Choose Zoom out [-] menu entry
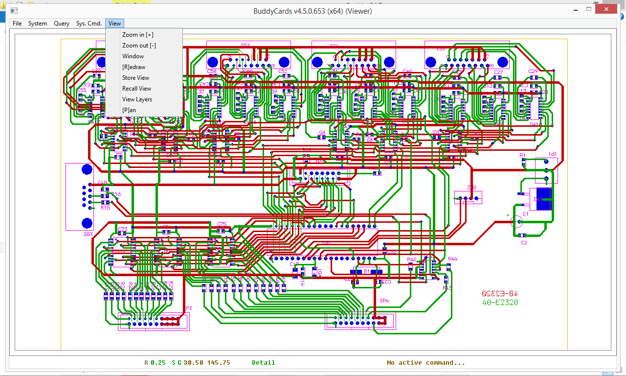Viewport: 626px width, 376px height. pyautogui.click(x=139, y=46)
